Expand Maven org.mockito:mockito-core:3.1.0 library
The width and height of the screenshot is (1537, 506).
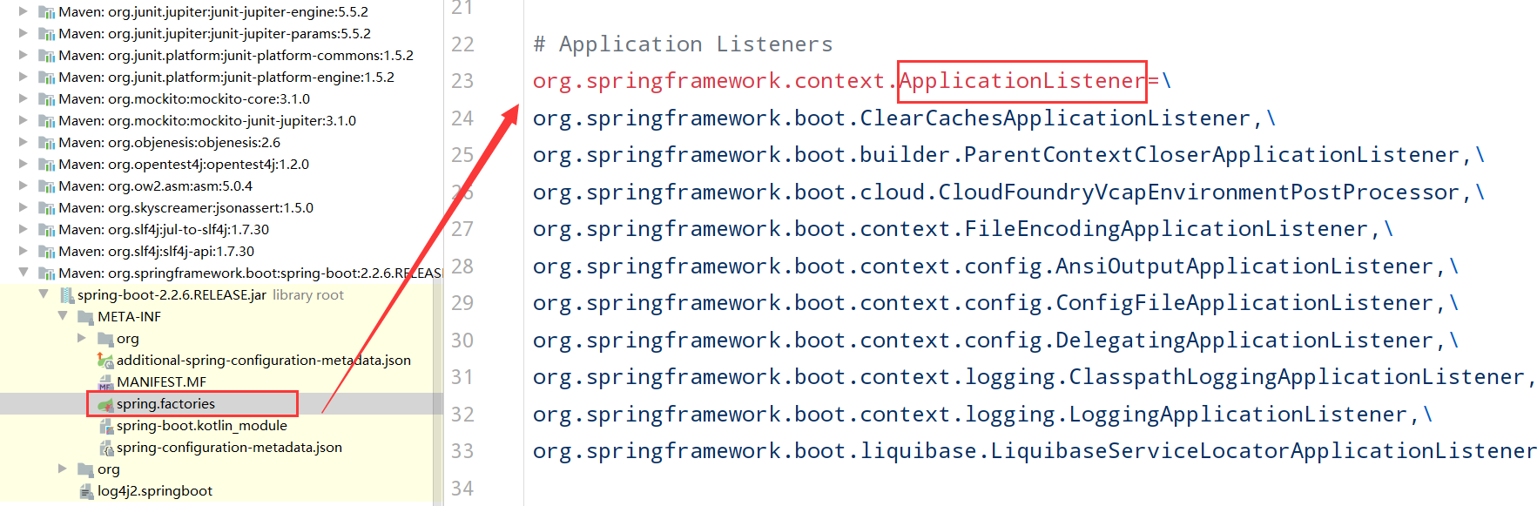24,98
